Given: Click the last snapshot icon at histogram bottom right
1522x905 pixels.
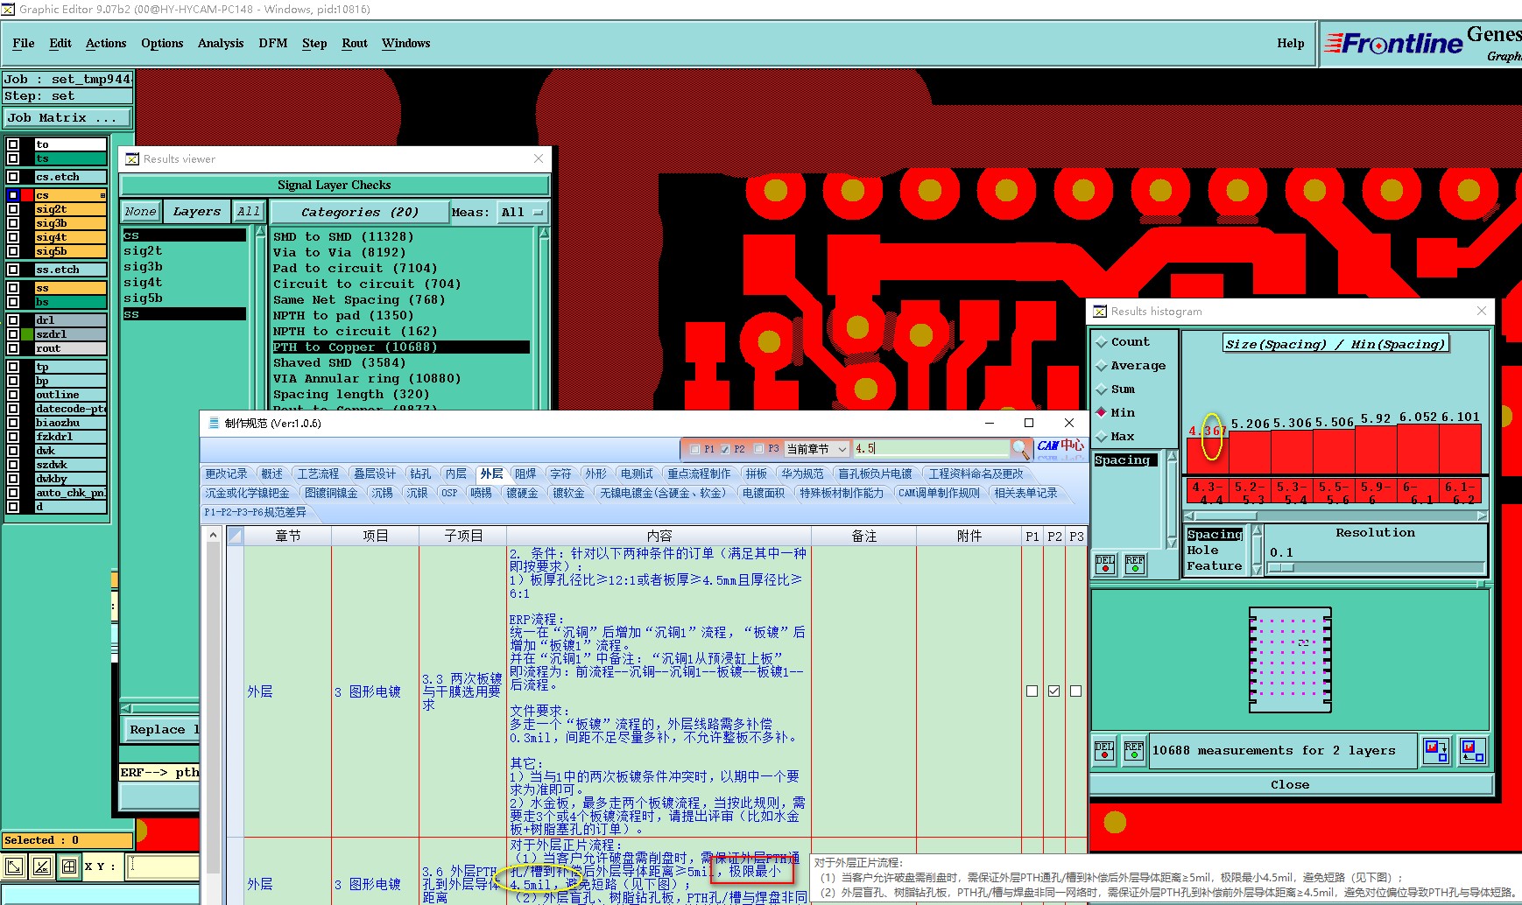Looking at the screenshot, I should 1473,750.
